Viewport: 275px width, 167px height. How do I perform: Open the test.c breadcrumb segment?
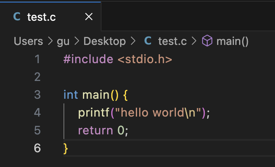(x=172, y=41)
